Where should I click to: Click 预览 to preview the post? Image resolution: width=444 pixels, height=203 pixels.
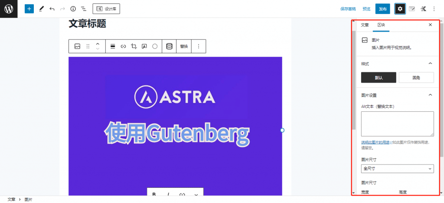(366, 9)
